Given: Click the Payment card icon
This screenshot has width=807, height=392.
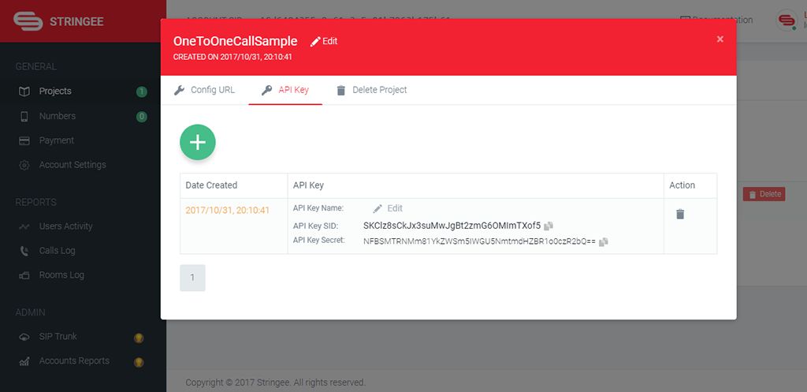Looking at the screenshot, I should (x=24, y=140).
